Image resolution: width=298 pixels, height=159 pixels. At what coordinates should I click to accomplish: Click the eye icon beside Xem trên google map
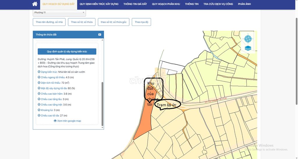[55, 121]
